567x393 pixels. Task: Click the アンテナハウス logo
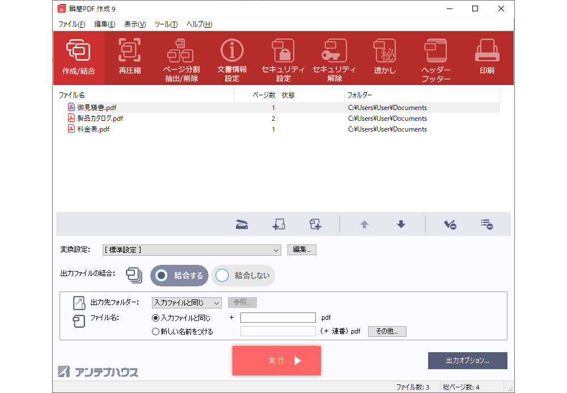click(x=98, y=371)
